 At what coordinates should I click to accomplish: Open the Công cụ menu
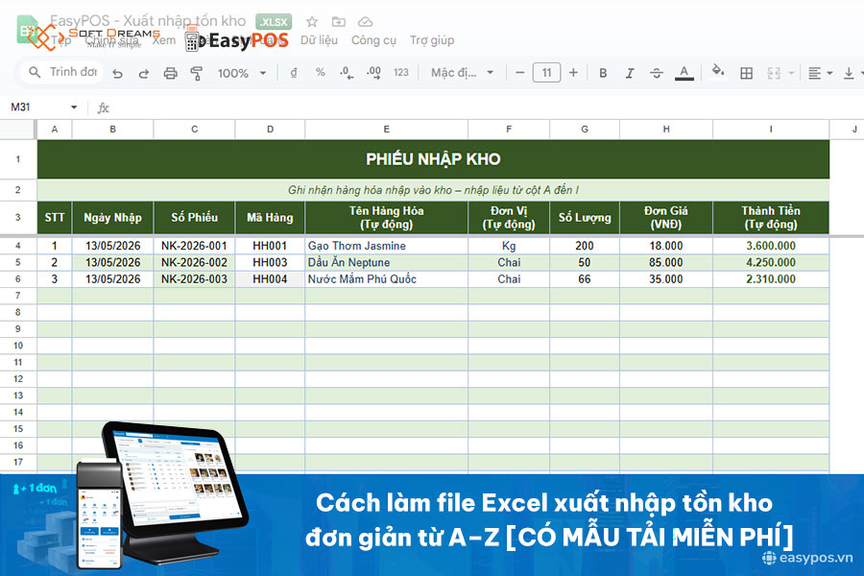coord(373,40)
